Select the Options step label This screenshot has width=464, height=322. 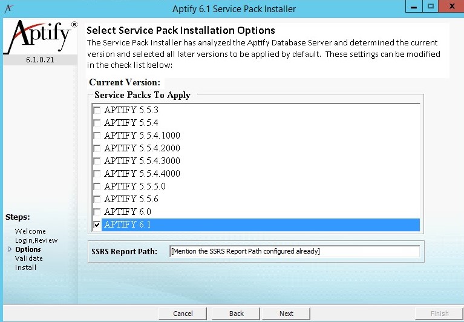coord(28,249)
